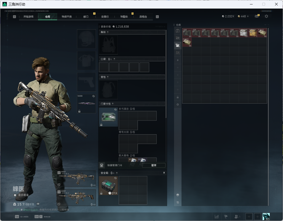Click the helmet equipment slot

(x=86, y=39)
